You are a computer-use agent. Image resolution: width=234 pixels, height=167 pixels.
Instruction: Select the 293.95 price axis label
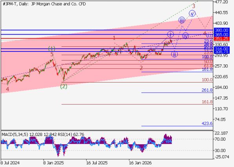tap(221, 55)
